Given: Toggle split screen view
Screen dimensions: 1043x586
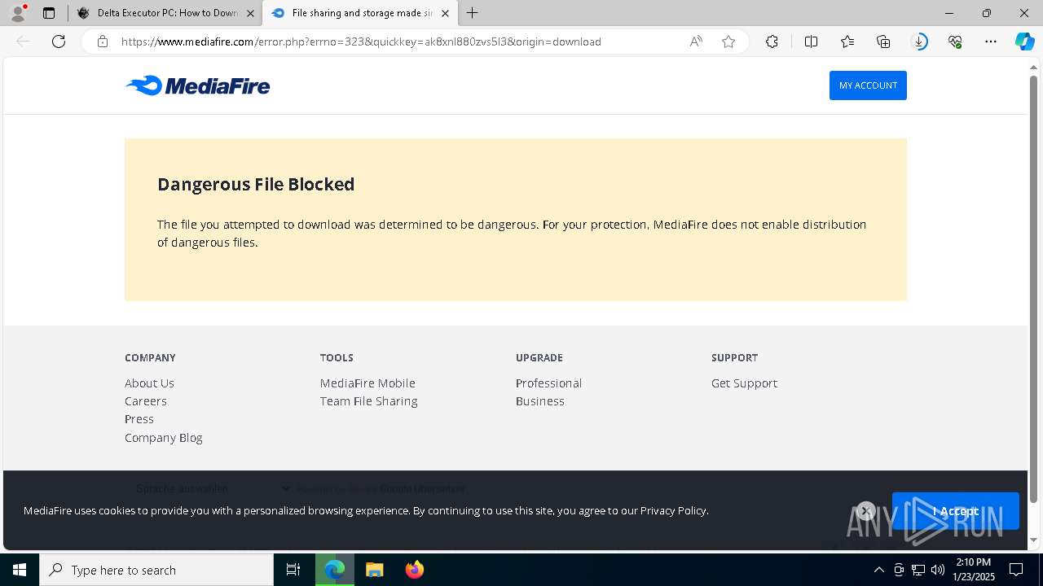Looking at the screenshot, I should [x=811, y=42].
